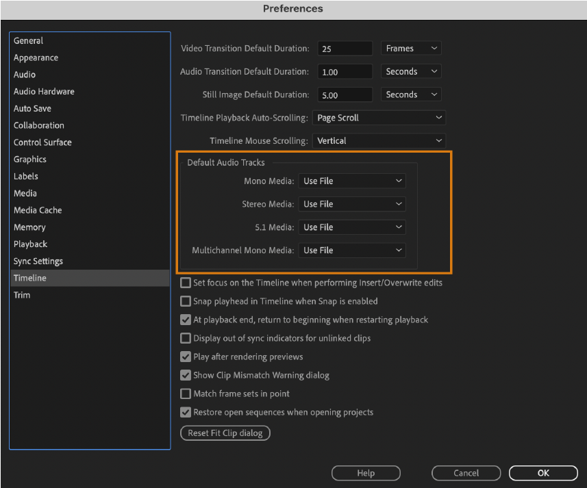Confirm preferences by clicking OK
This screenshot has height=488, width=587.
coord(543,473)
